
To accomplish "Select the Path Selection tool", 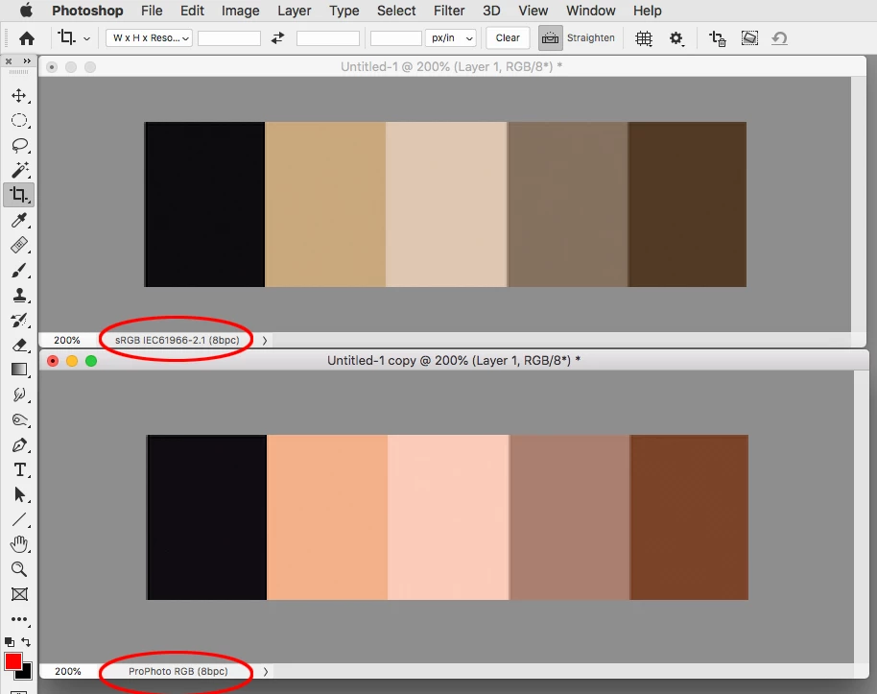I will 19,494.
